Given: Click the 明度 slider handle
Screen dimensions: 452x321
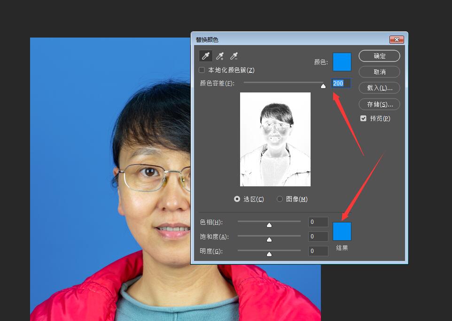Looking at the screenshot, I should [x=269, y=254].
